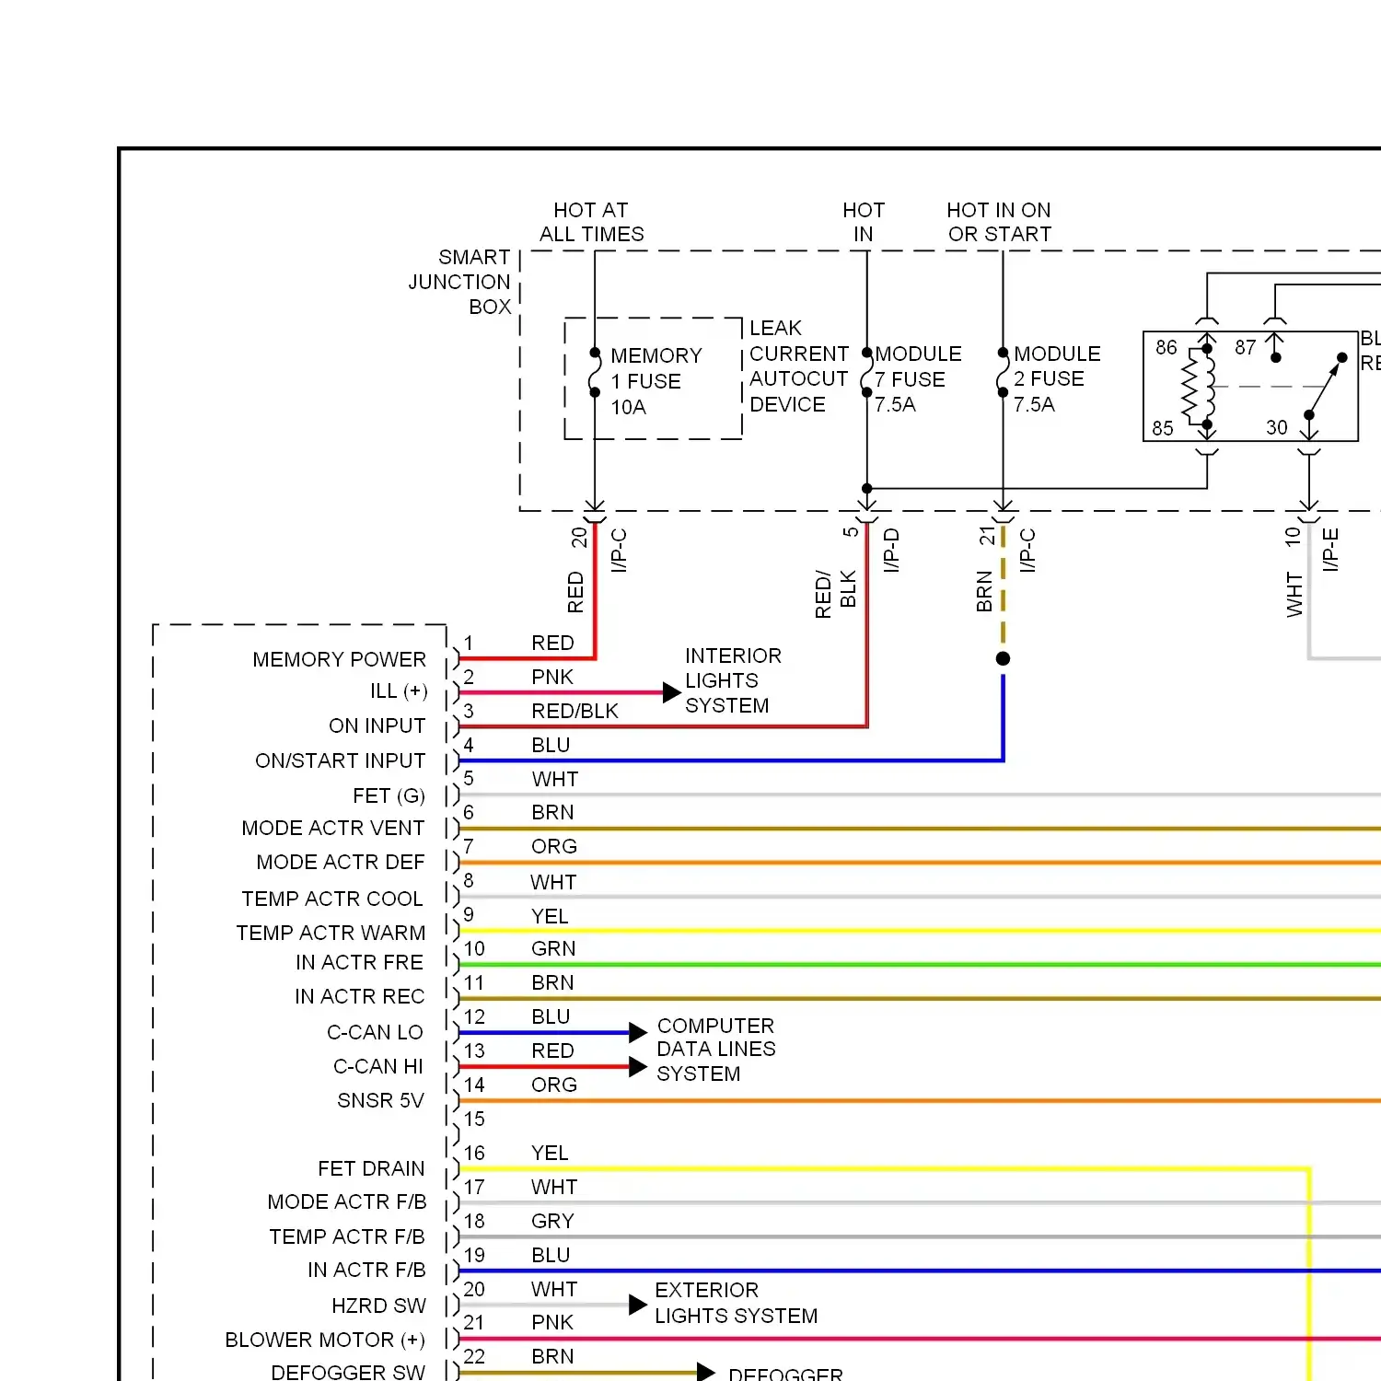Select pin 4 BLU wire label

pos(551,745)
